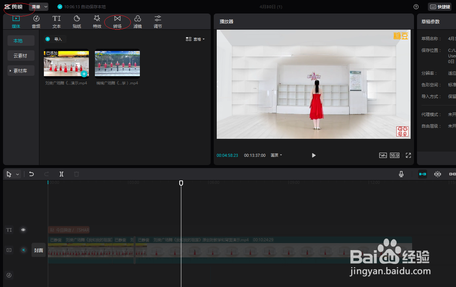Toggle main track magnet snapping

pos(423,174)
